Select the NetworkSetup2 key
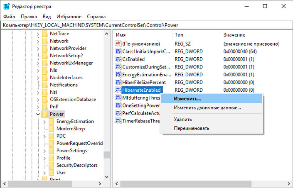The height and width of the screenshot is (188, 293). pos(66,56)
